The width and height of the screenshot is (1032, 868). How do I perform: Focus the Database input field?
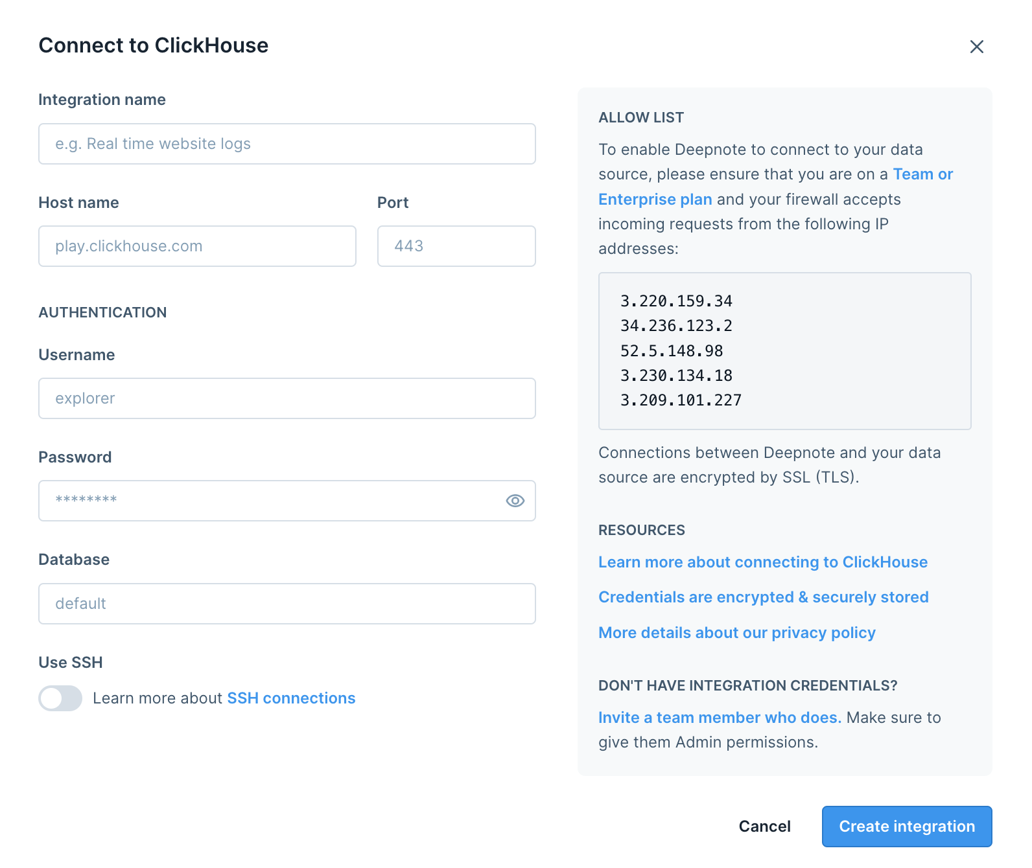click(x=287, y=604)
